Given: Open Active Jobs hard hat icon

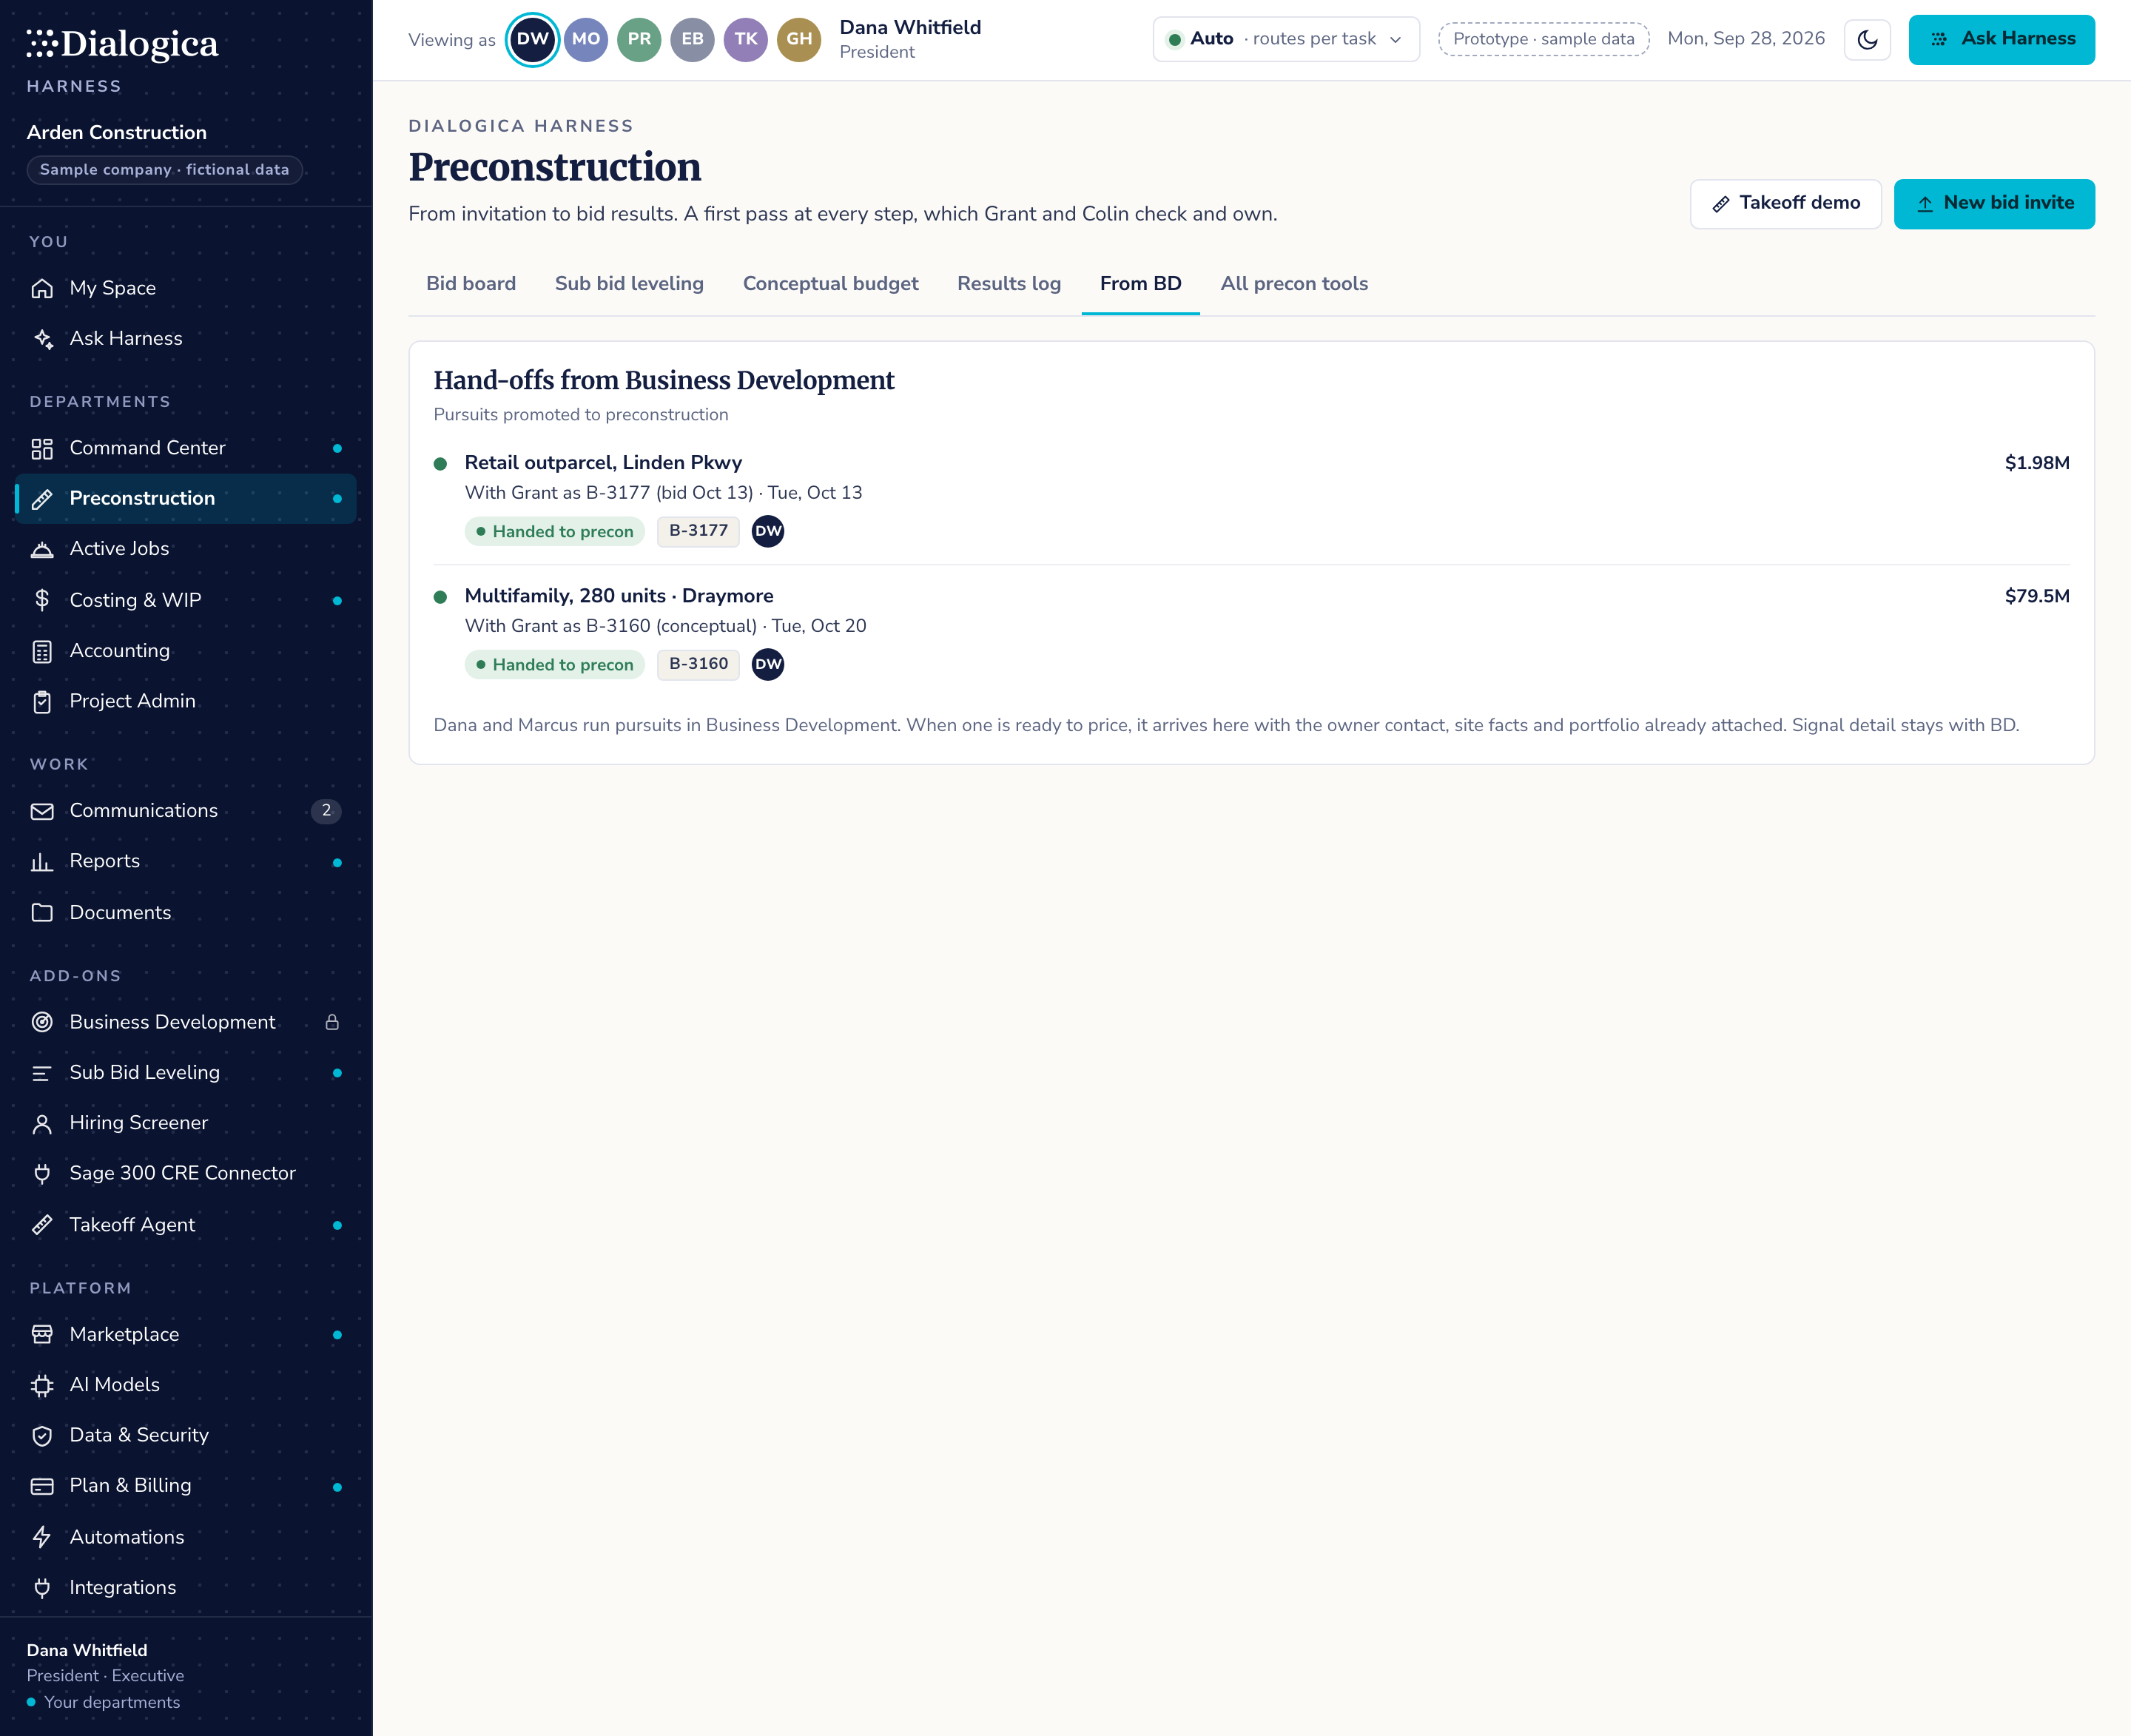Looking at the screenshot, I should tap(42, 549).
